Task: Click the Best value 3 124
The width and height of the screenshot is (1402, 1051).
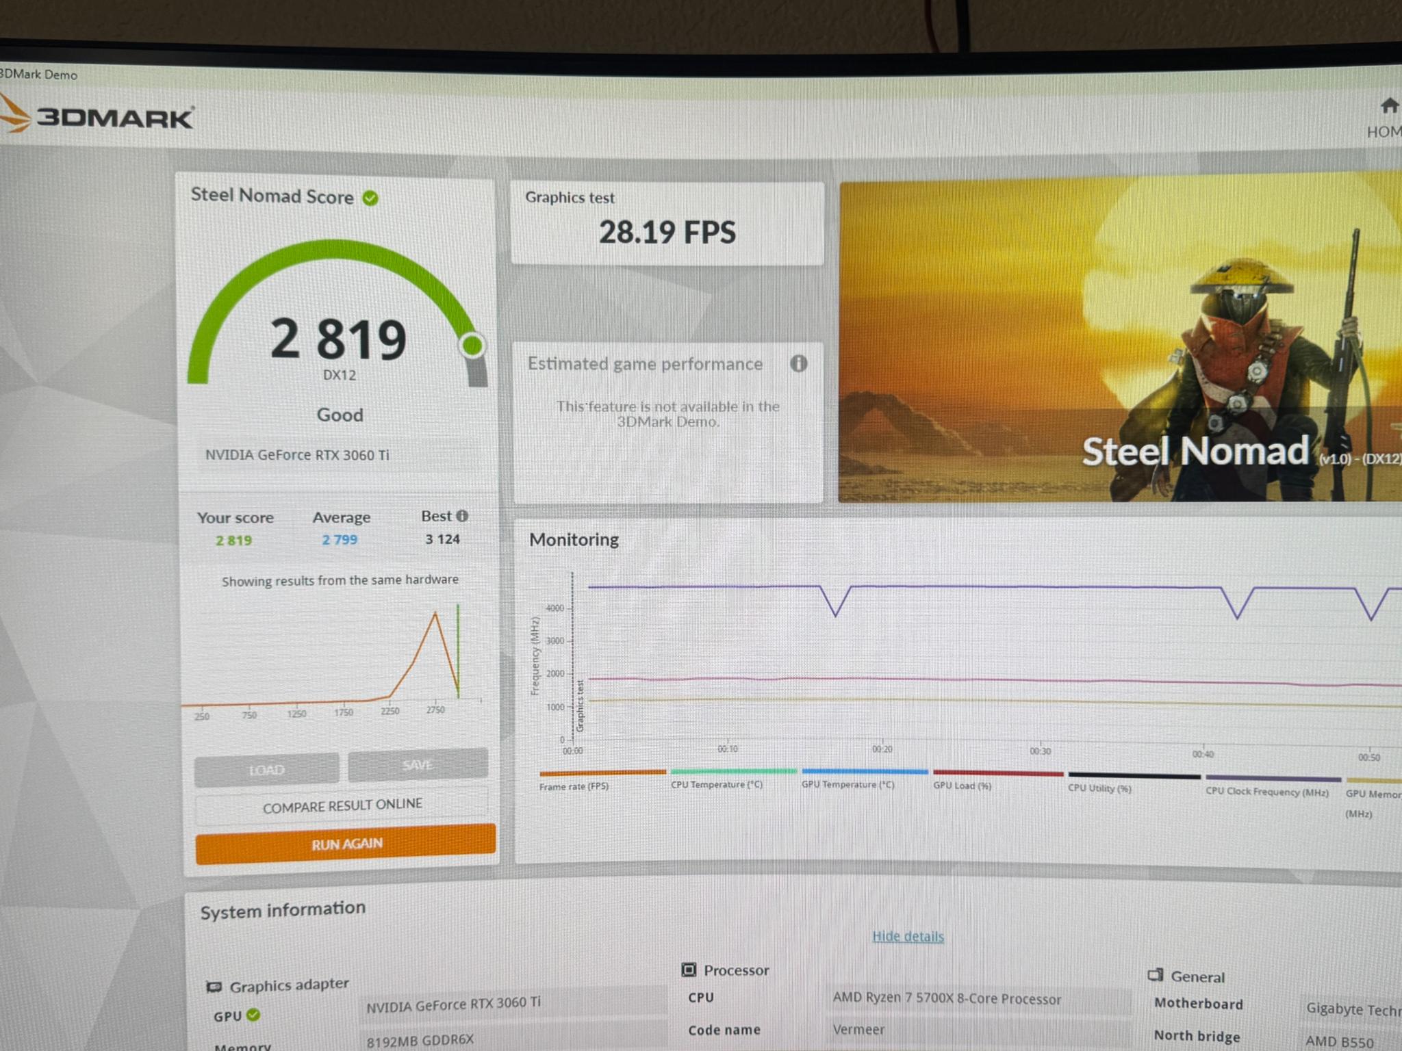Action: [x=442, y=539]
